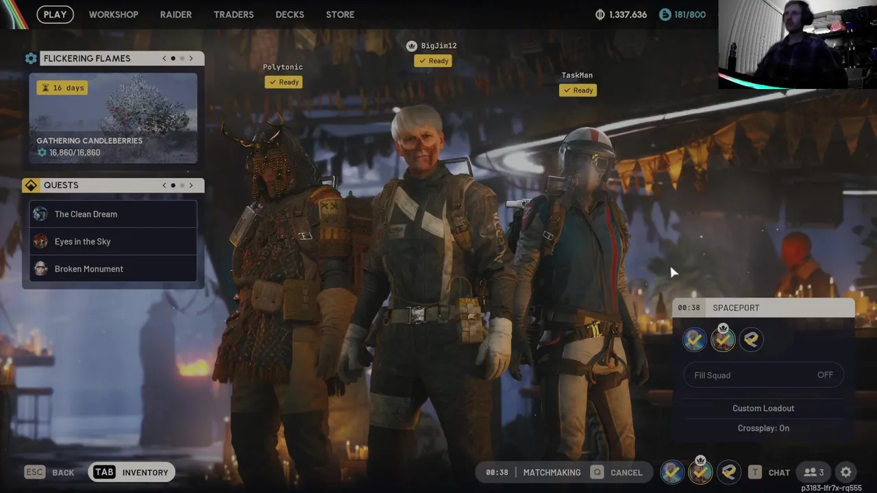Open the Gathering Candleberries event card
Viewport: 877px width, 493px height.
[113, 118]
